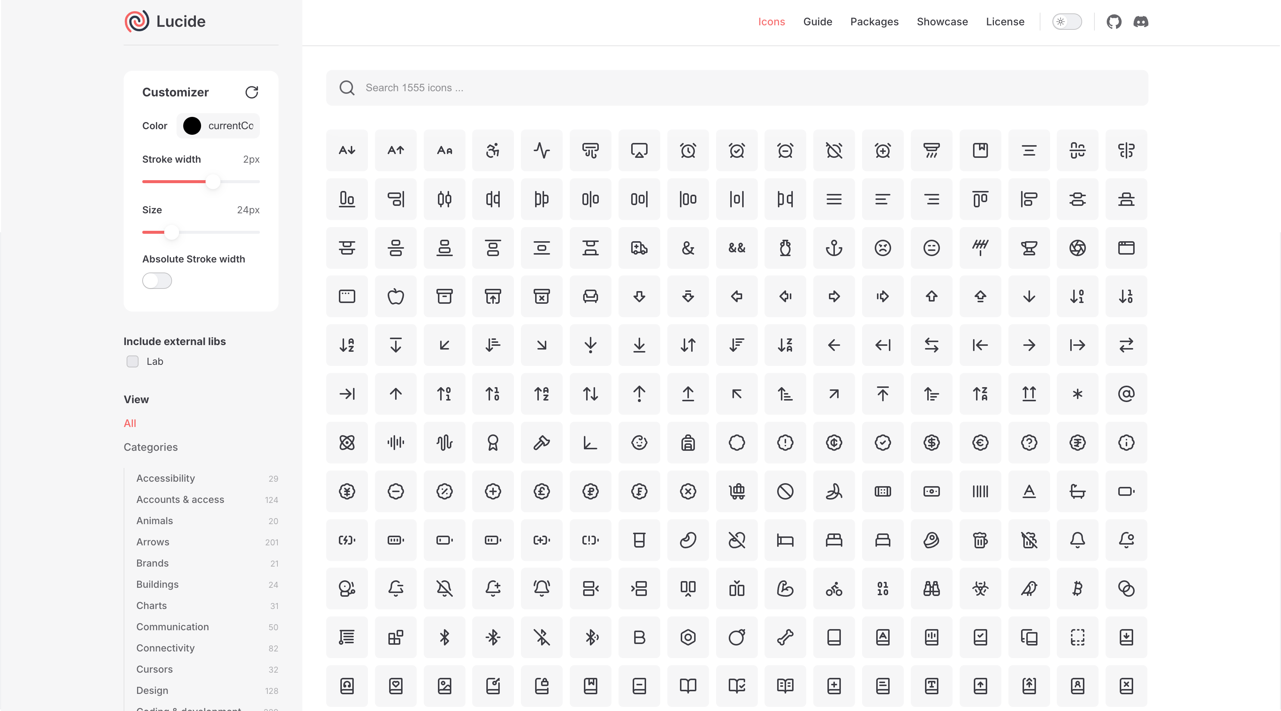The height and width of the screenshot is (711, 1281).
Task: Select the bluetooth icon
Action: click(445, 637)
